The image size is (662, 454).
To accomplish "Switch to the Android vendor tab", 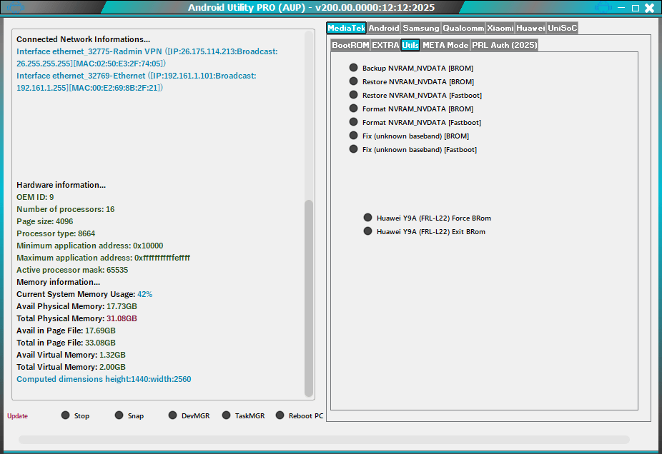I will coord(383,29).
